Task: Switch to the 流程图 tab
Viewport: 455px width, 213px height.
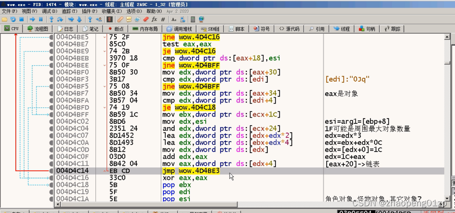Action: pyautogui.click(x=38, y=29)
